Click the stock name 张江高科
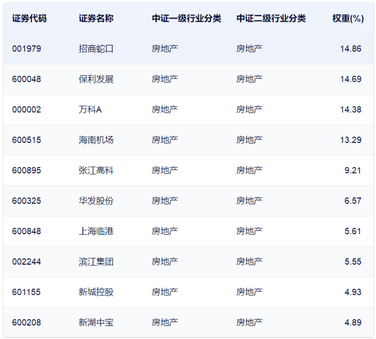 tap(96, 170)
